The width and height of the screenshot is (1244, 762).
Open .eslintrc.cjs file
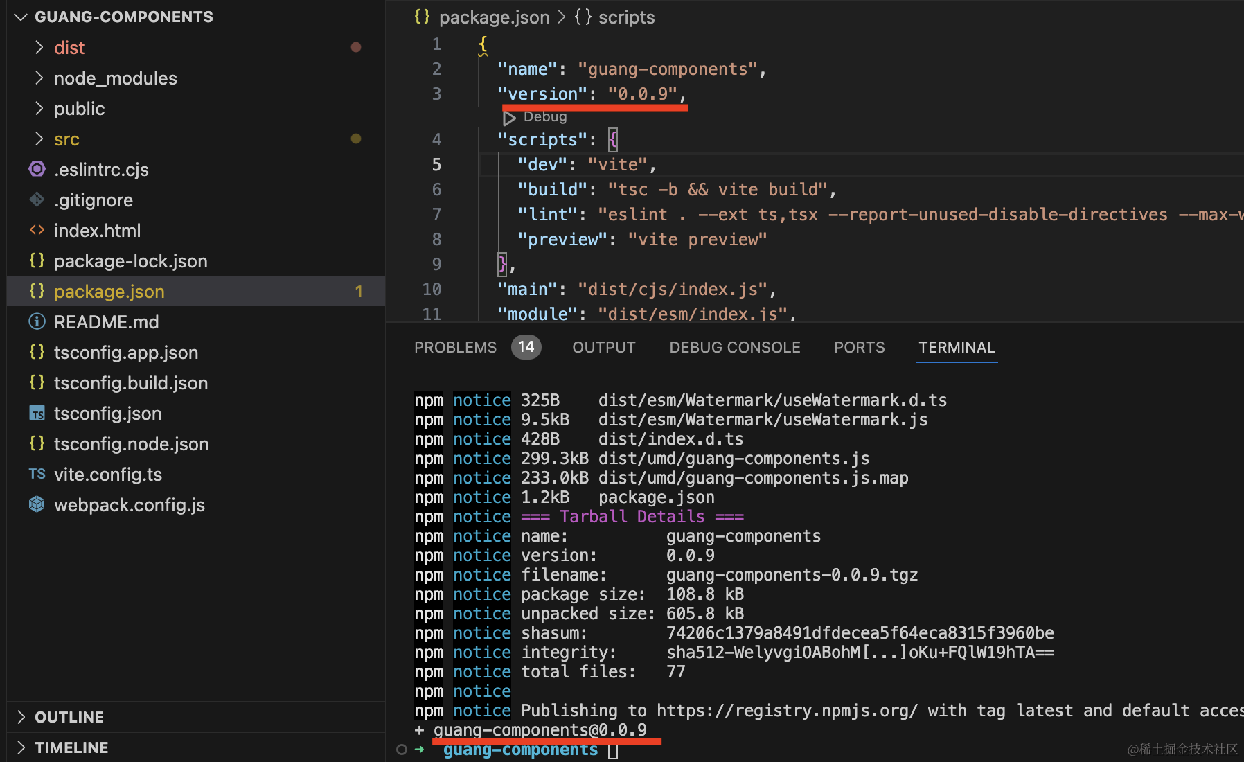(x=101, y=170)
